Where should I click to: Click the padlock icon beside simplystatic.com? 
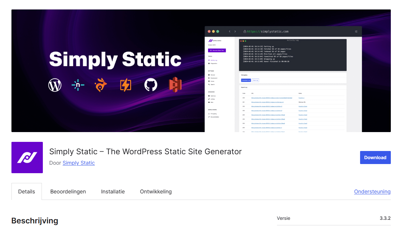point(245,31)
